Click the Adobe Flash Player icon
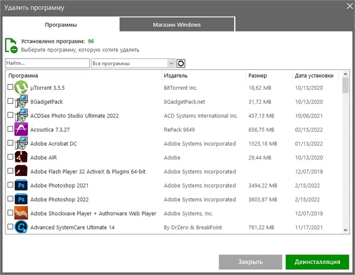Image resolution: width=355 pixels, height=275 pixels. [21, 171]
